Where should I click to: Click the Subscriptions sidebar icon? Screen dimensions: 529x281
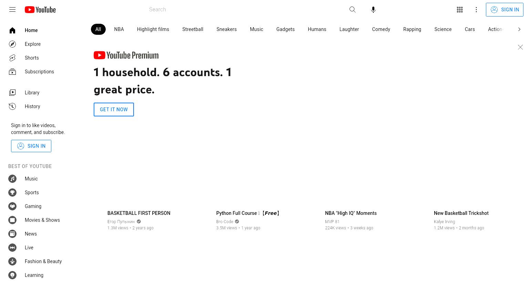[12, 72]
